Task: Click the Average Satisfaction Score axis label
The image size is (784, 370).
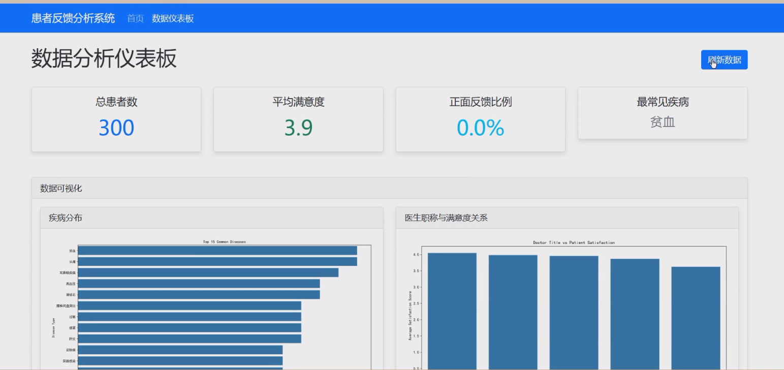Action: click(x=410, y=316)
